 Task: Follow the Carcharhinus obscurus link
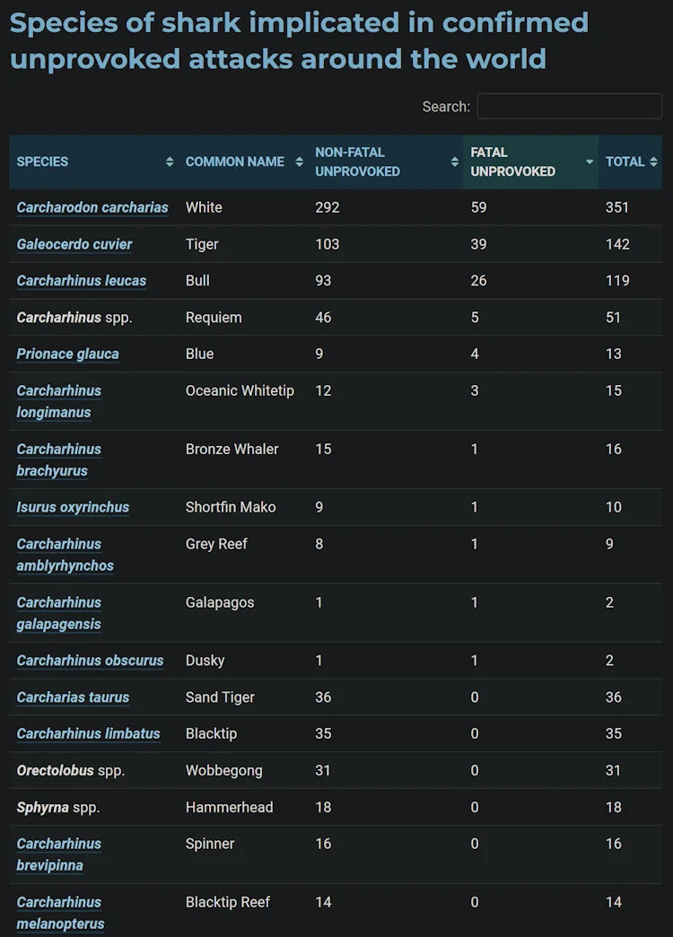tap(90, 661)
